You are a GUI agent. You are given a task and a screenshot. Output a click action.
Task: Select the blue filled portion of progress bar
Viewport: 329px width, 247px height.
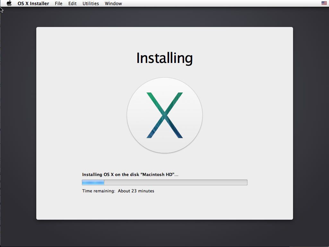pyautogui.click(x=93, y=182)
